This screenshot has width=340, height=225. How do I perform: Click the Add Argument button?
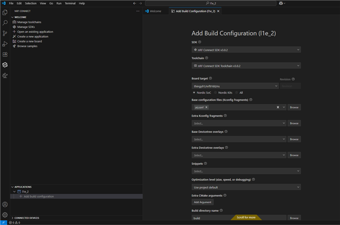pos(202,202)
